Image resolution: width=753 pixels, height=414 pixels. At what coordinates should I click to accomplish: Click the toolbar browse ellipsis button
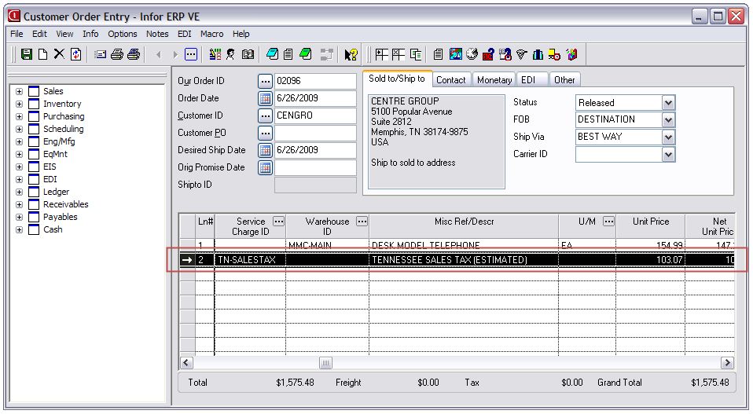point(191,54)
